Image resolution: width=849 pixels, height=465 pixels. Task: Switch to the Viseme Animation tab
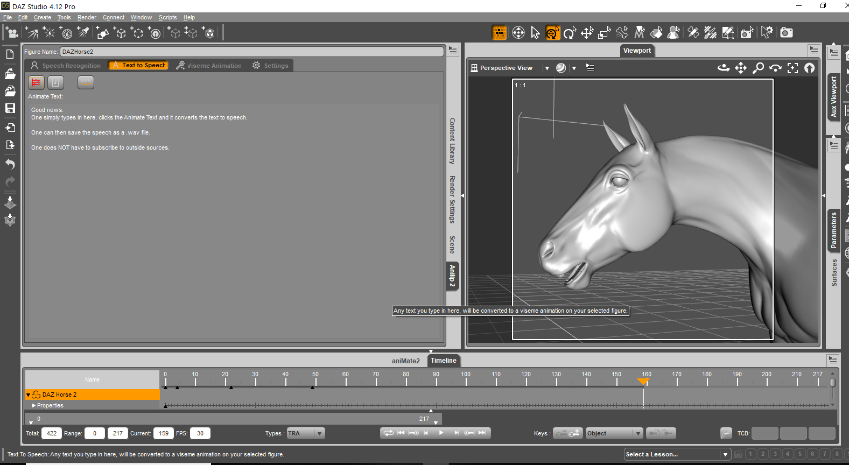[209, 66]
